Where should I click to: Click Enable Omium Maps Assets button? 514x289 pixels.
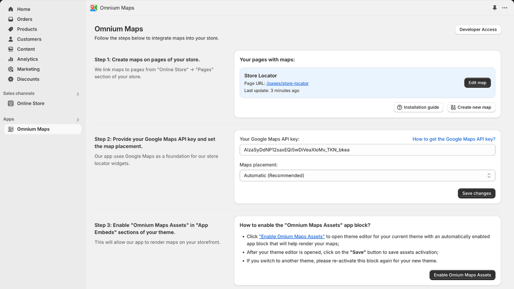coord(462,275)
